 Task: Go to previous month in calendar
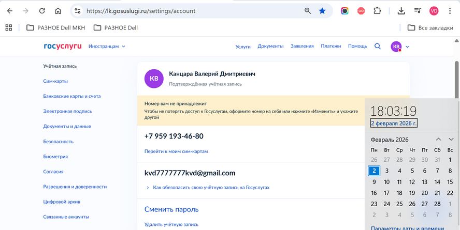click(x=438, y=140)
